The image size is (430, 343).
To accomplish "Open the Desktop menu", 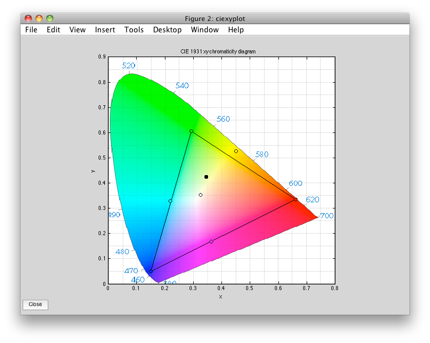I will click(167, 30).
